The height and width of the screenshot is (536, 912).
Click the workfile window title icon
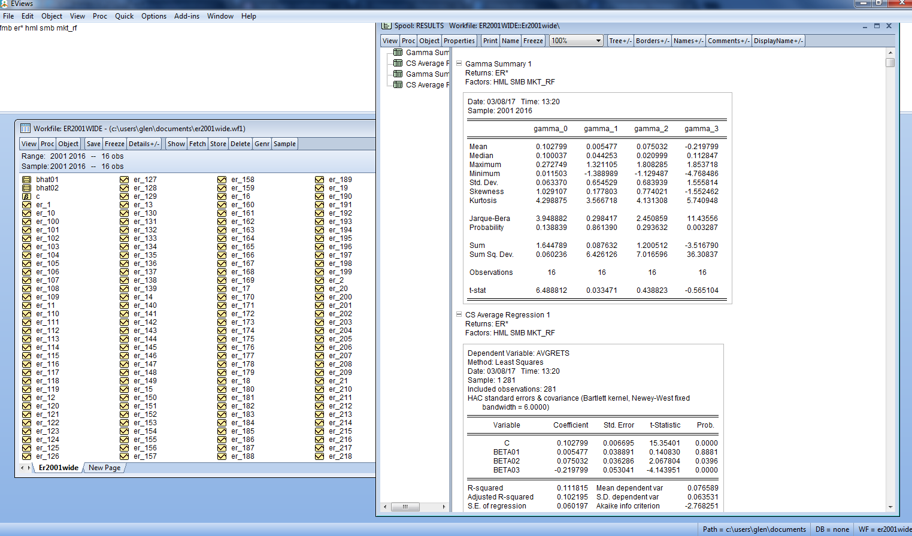tap(25, 128)
